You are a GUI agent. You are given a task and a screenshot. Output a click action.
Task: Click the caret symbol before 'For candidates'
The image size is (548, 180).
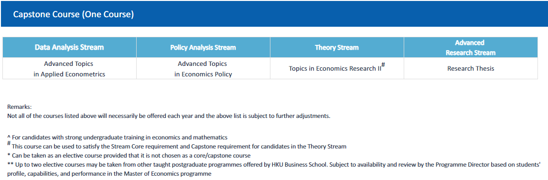pyautogui.click(x=9, y=137)
